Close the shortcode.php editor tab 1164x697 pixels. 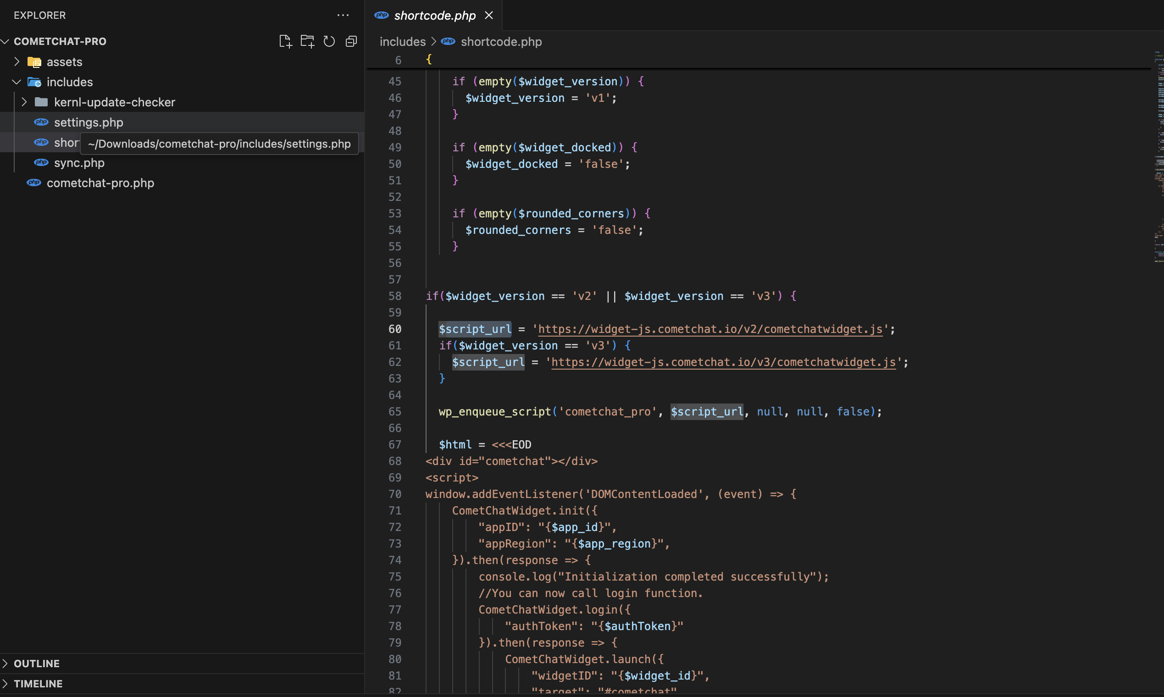[489, 16]
